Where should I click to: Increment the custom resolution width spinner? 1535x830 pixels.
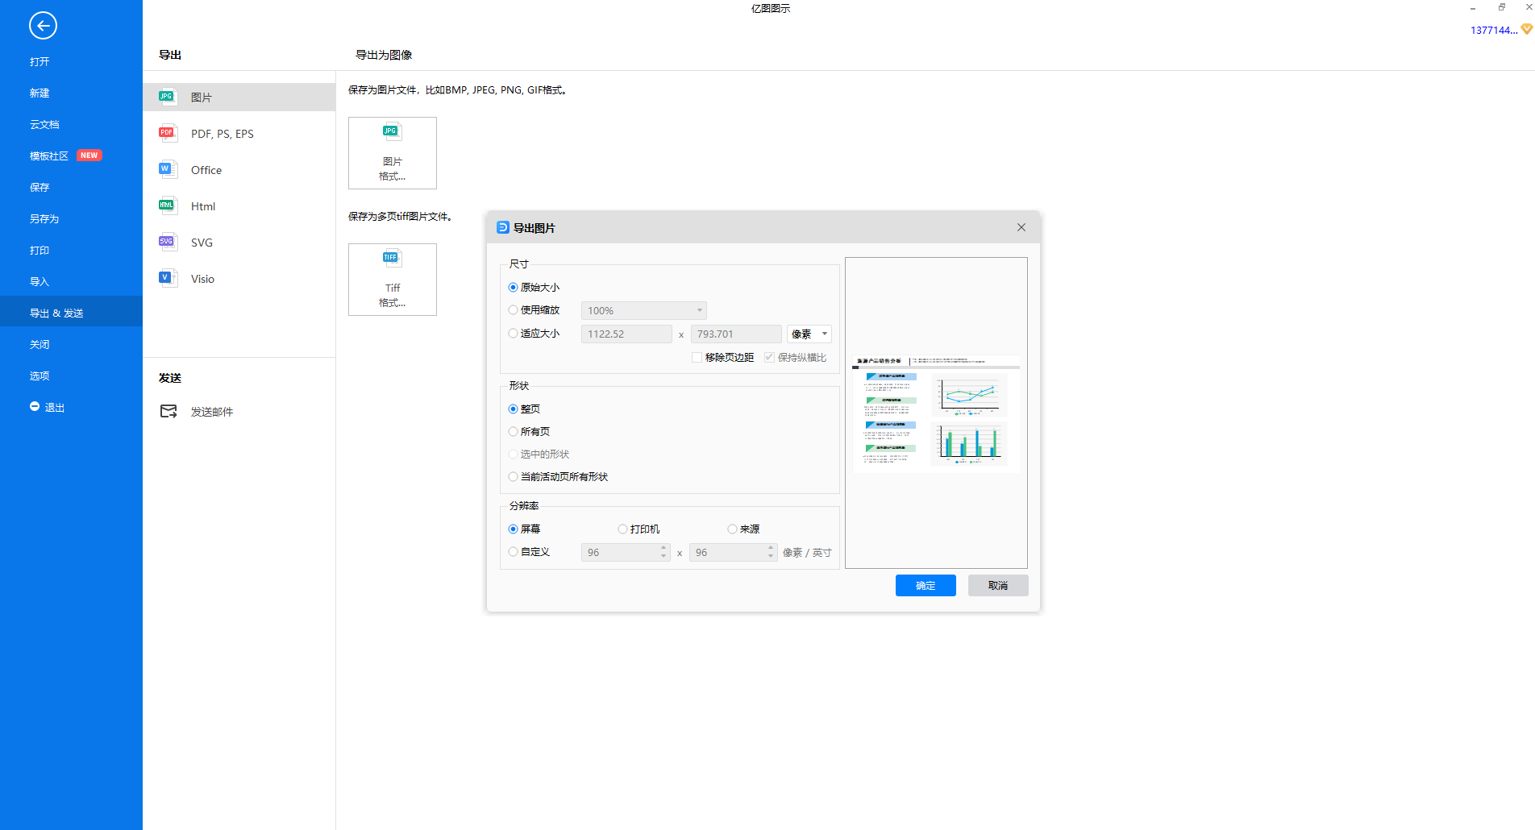pos(664,548)
